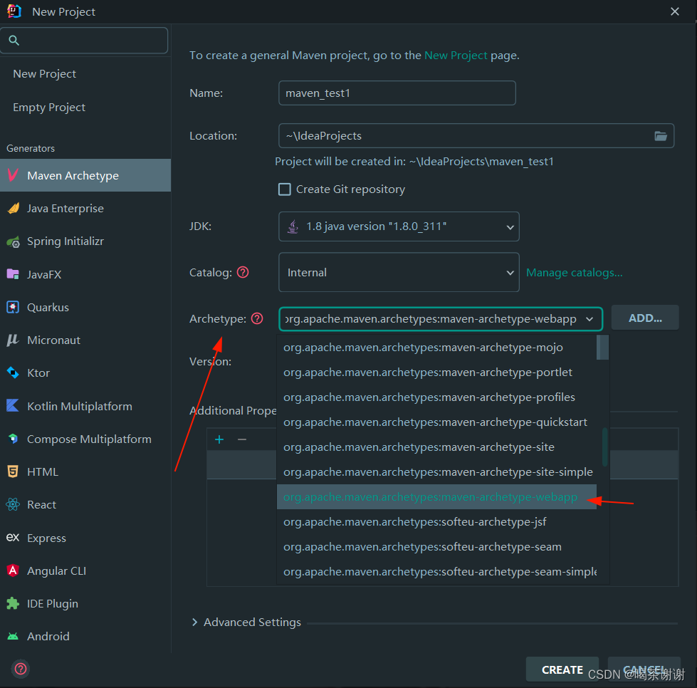Click the CREATE button

(562, 669)
